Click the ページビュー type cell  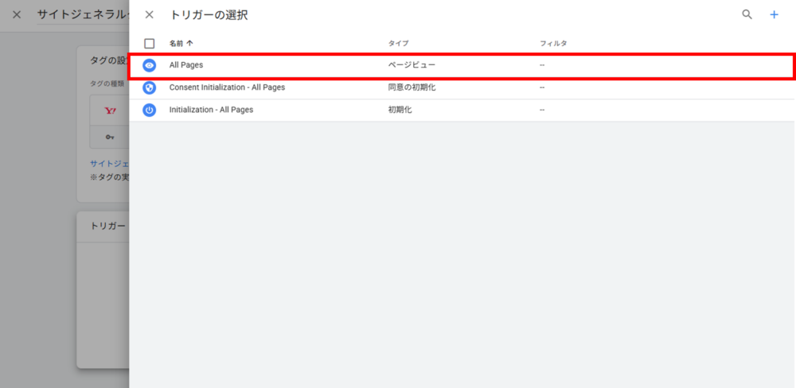pos(412,65)
